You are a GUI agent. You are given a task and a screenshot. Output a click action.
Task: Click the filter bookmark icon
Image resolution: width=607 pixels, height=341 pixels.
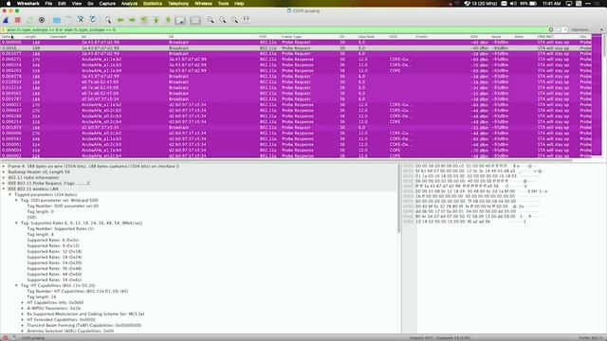[4, 29]
